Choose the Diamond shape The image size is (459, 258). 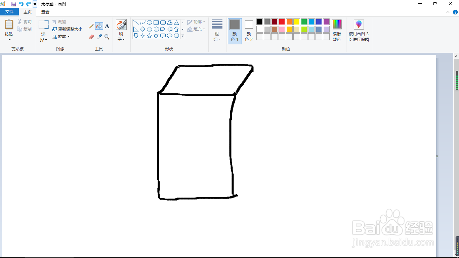pos(143,29)
